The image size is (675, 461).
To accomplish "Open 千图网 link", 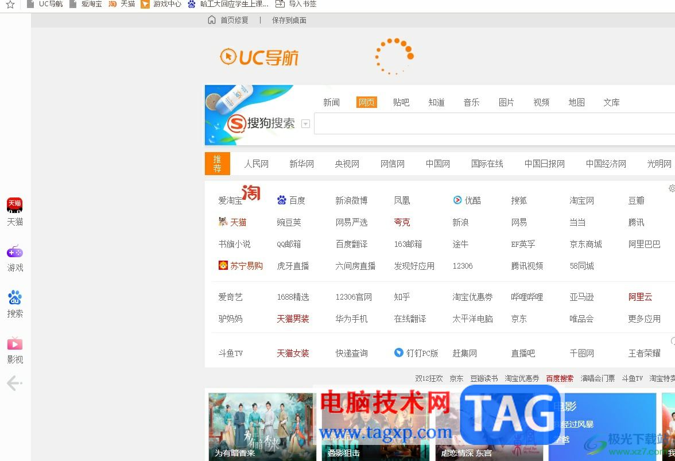I will 581,354.
